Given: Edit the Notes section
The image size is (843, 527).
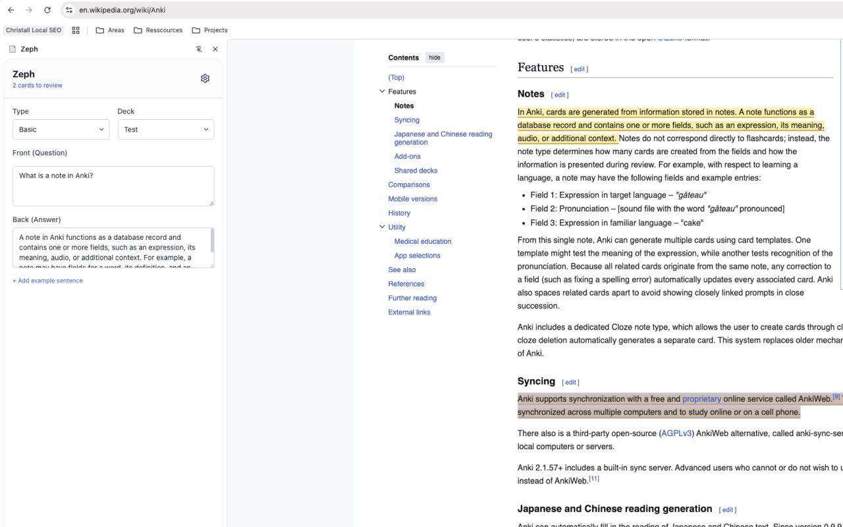Looking at the screenshot, I should coord(560,95).
